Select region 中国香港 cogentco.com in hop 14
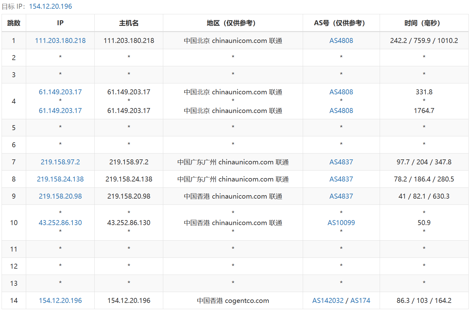This screenshot has width=470, height=311. (233, 300)
